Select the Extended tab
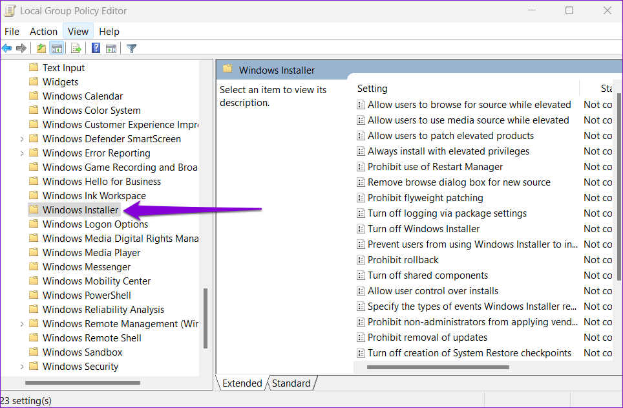Image resolution: width=623 pixels, height=408 pixels. (242, 383)
